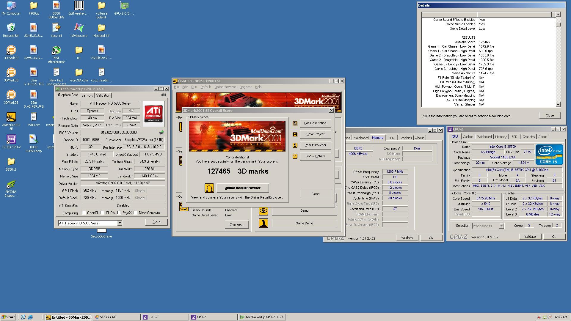Open SetLODb6.exe desktop icon
This screenshot has width=571, height=321.
point(101,234)
